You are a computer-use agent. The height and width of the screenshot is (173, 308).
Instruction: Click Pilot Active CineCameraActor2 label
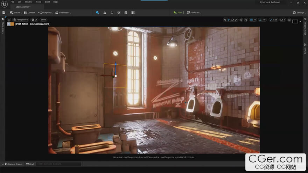pos(33,24)
